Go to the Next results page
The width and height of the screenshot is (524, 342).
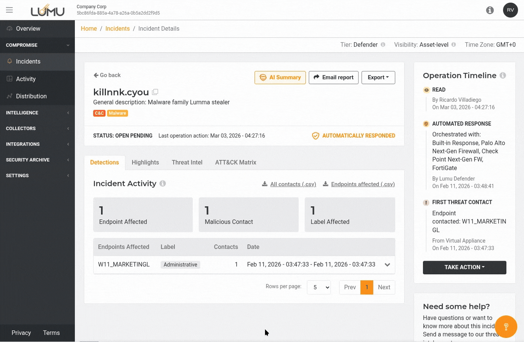[384, 287]
